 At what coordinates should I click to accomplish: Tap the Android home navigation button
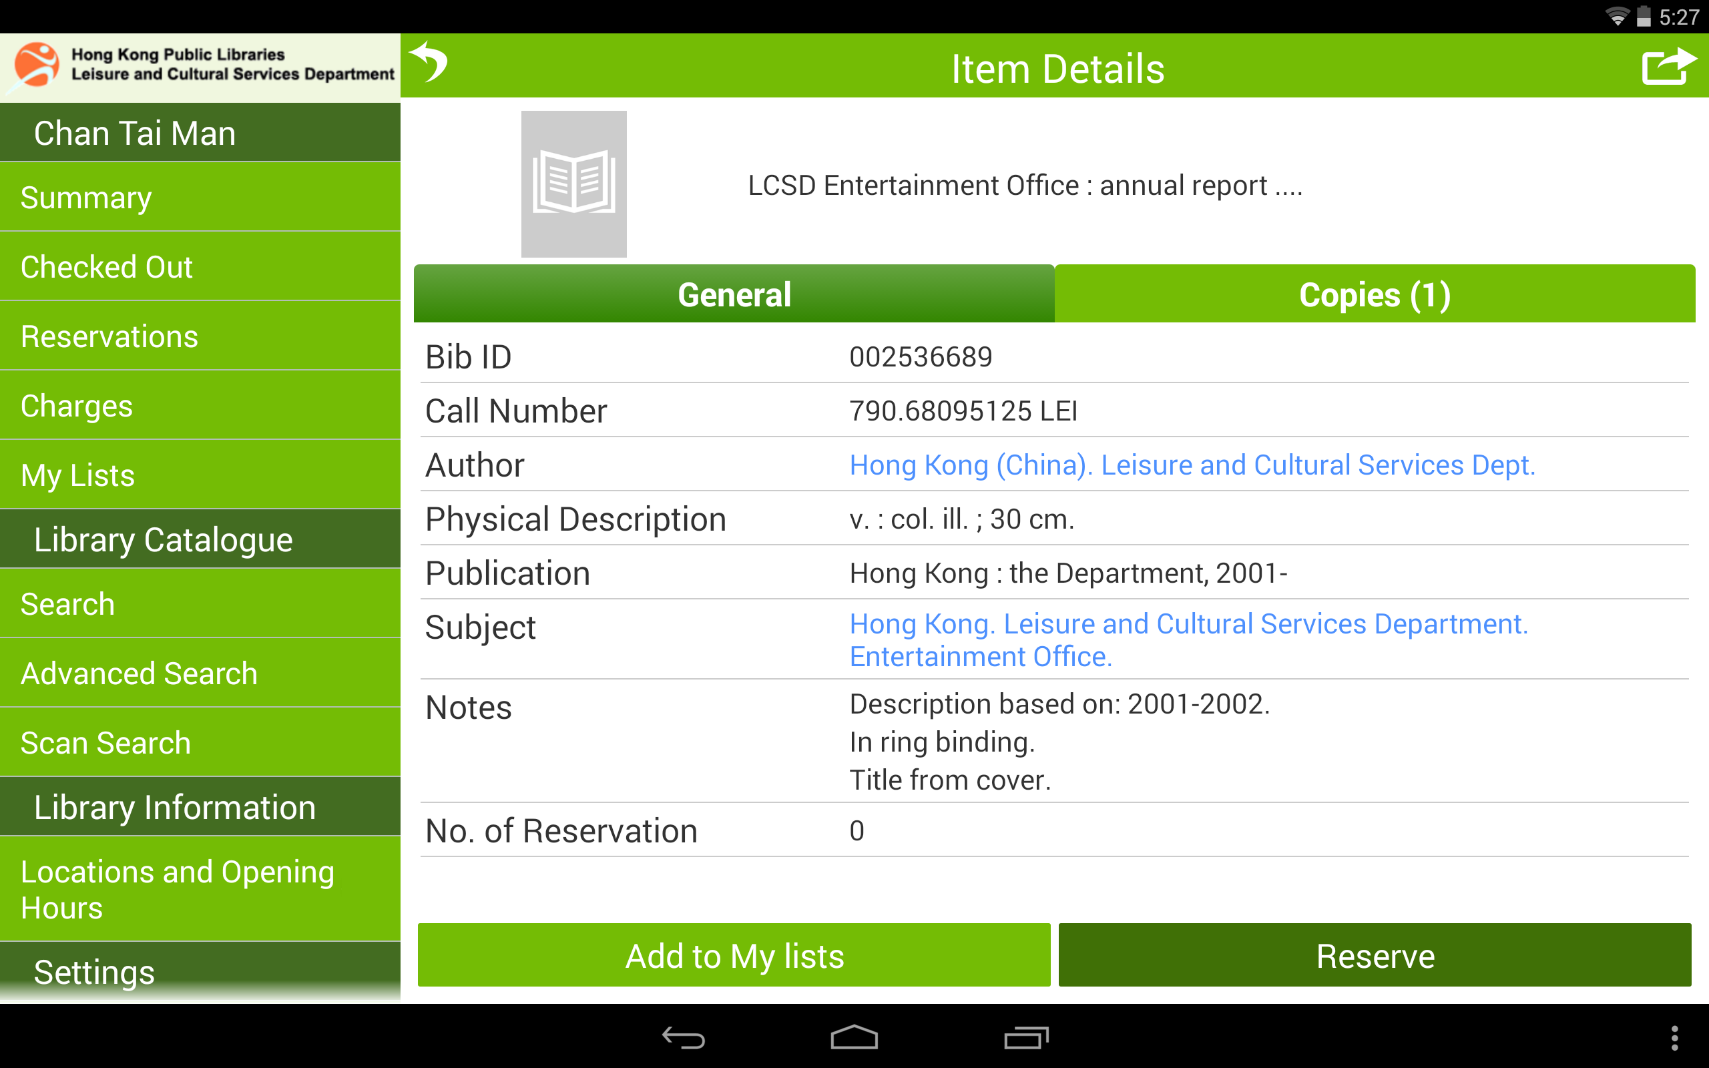point(854,1037)
